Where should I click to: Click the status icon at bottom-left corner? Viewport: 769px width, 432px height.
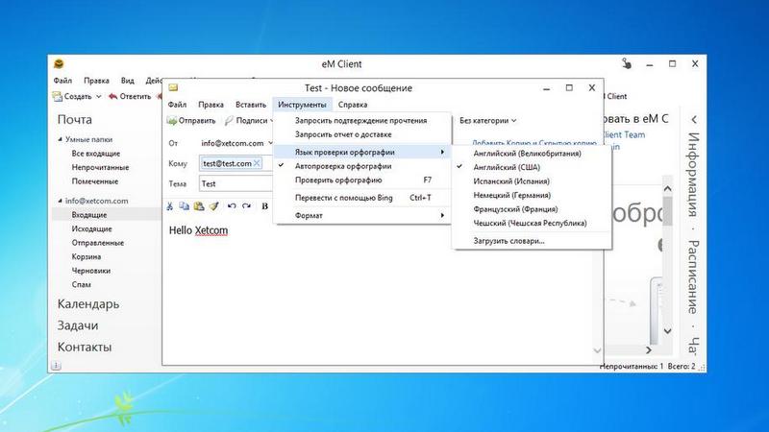(56, 366)
